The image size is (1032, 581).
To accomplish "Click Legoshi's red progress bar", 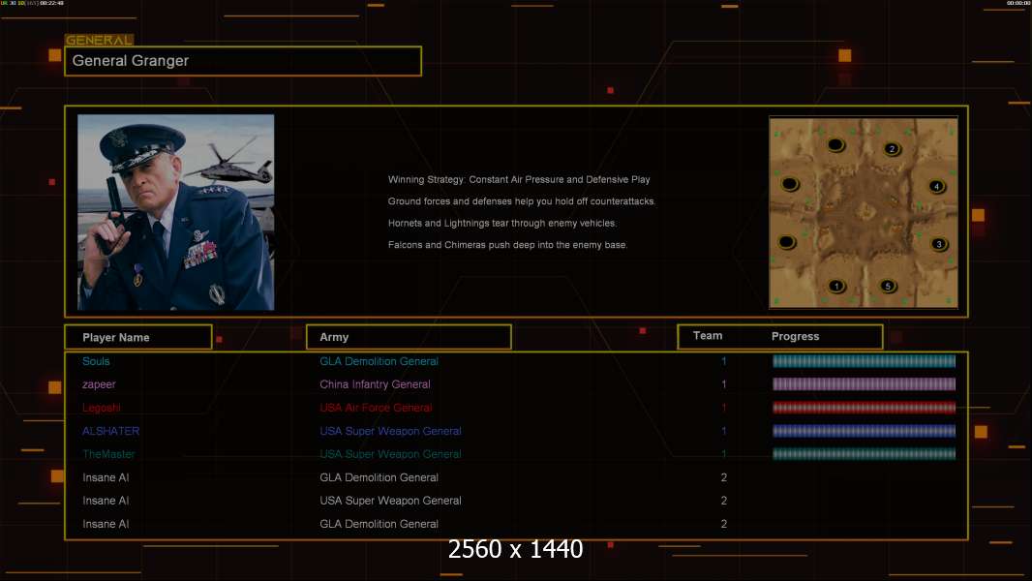I will pos(864,408).
